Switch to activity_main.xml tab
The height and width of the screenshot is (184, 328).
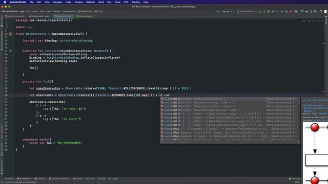click(x=15, y=16)
